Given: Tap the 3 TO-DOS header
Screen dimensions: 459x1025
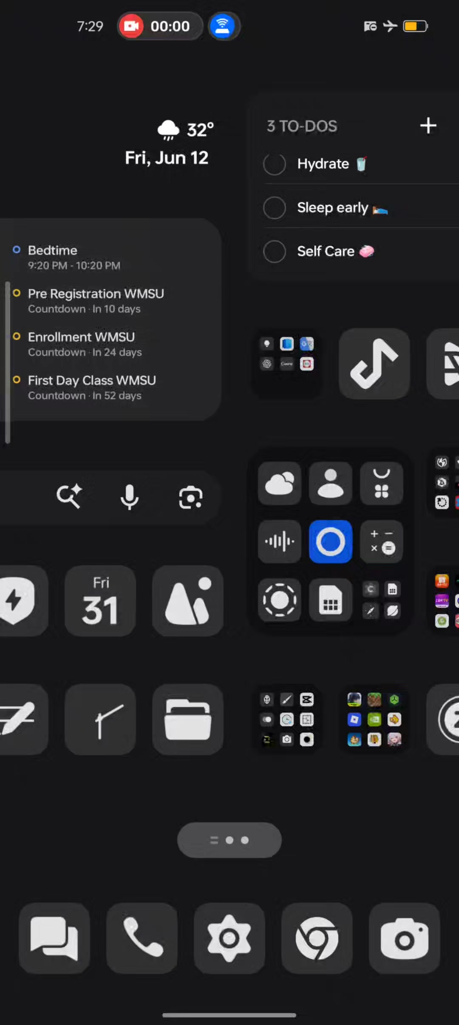Looking at the screenshot, I should pyautogui.click(x=302, y=126).
